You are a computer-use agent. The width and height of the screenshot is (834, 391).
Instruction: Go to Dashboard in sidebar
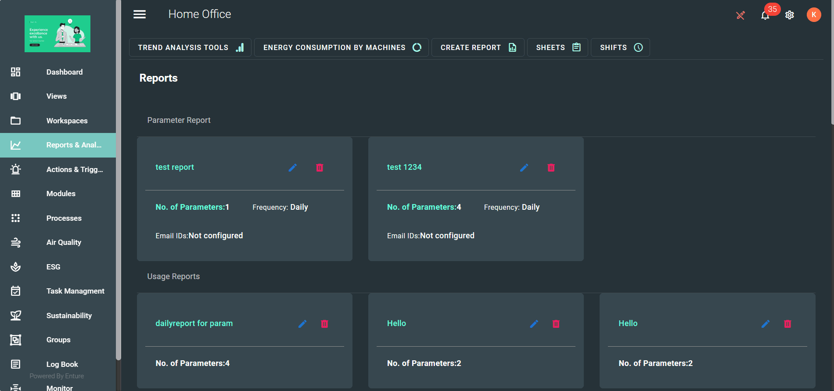coord(58,72)
